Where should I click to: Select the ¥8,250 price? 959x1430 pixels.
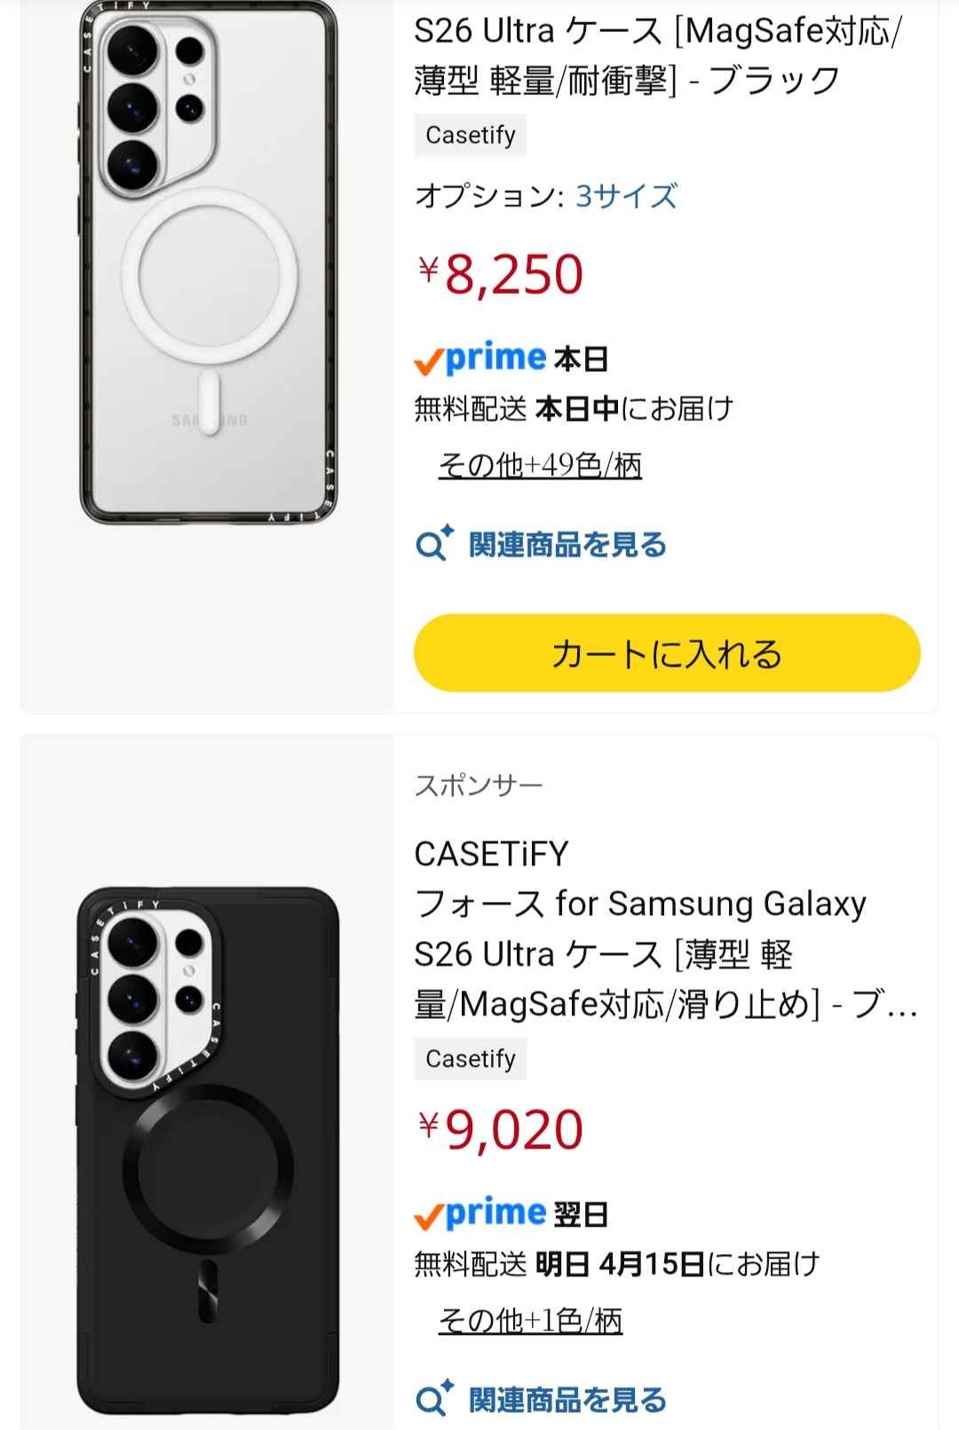tap(502, 273)
